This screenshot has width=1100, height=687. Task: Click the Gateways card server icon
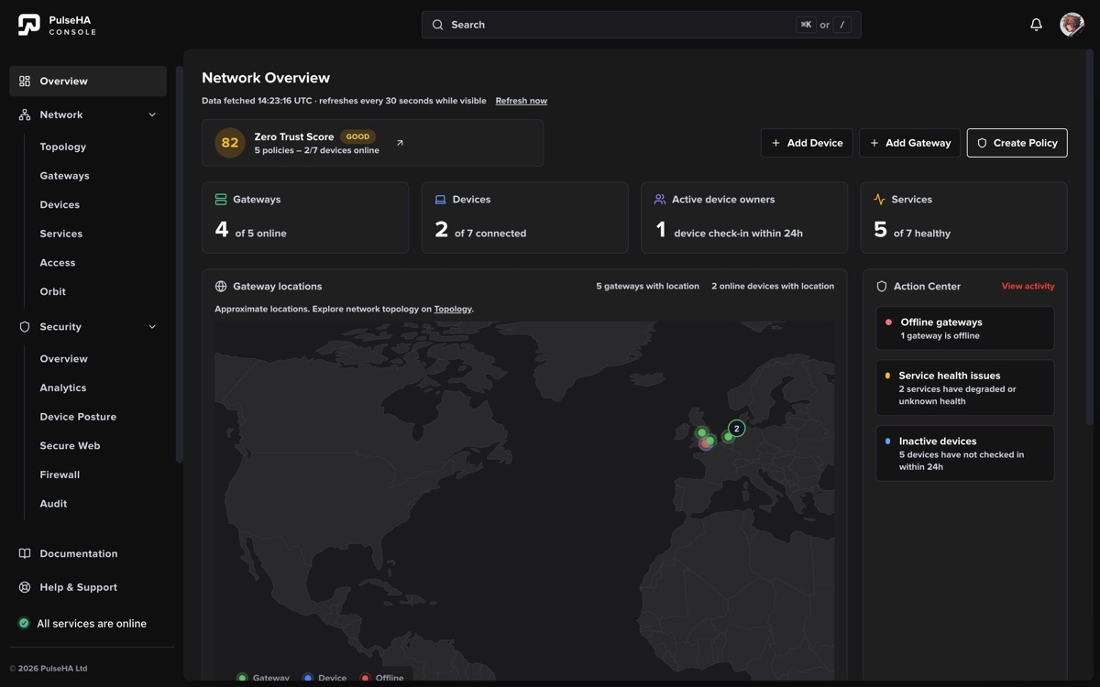pos(221,199)
